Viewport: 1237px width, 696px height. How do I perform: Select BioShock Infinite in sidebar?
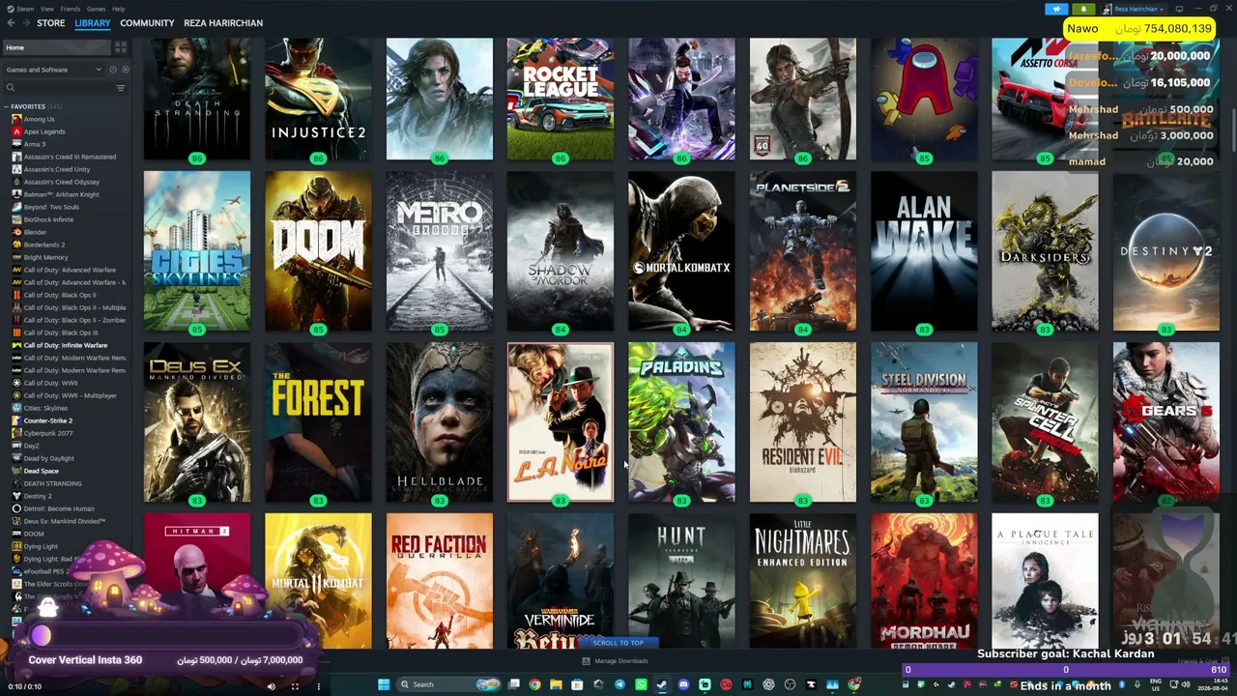point(48,219)
